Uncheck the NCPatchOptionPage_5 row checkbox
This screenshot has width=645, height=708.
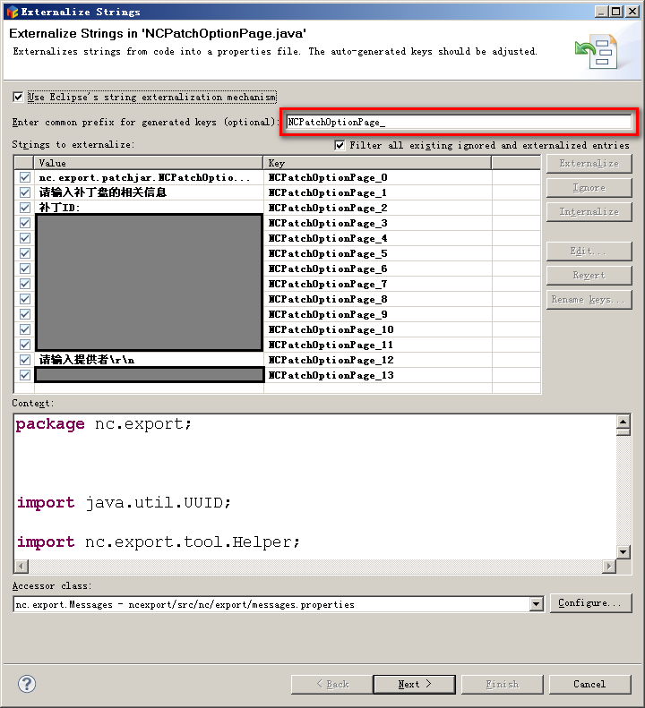(x=25, y=253)
